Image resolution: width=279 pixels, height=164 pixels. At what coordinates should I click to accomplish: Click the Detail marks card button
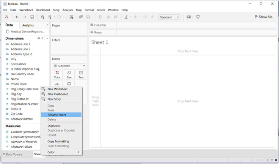[57, 84]
